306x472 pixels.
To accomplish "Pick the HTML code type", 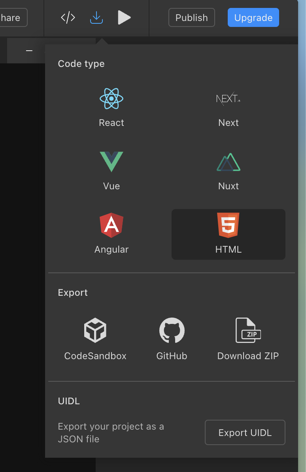I will coord(229,234).
